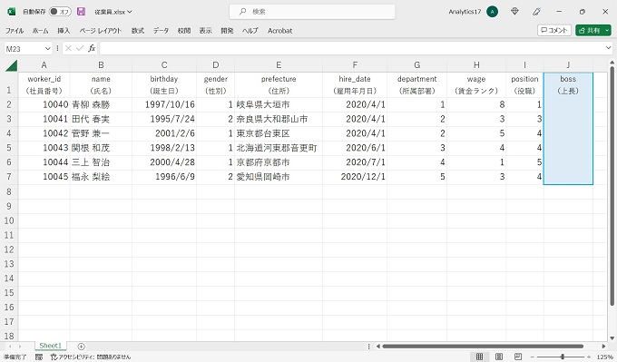Click cell 青柳 森勝
Image resolution: width=617 pixels, height=362 pixels.
click(x=101, y=104)
